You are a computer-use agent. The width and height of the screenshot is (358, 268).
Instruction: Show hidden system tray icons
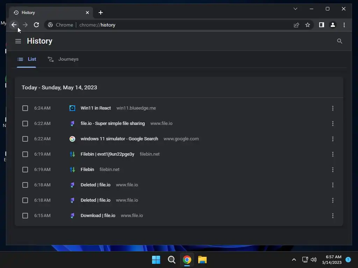(x=294, y=260)
